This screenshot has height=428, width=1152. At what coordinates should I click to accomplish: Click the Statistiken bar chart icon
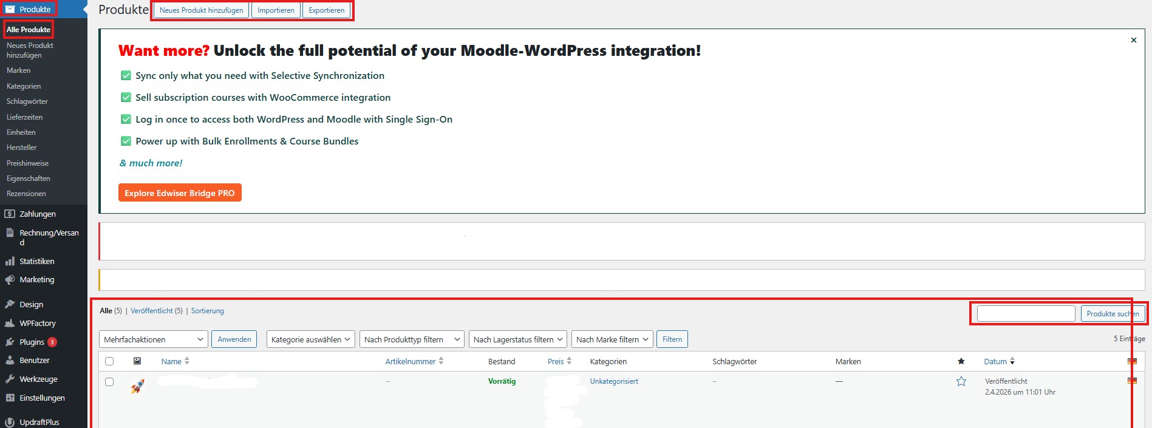click(x=10, y=261)
